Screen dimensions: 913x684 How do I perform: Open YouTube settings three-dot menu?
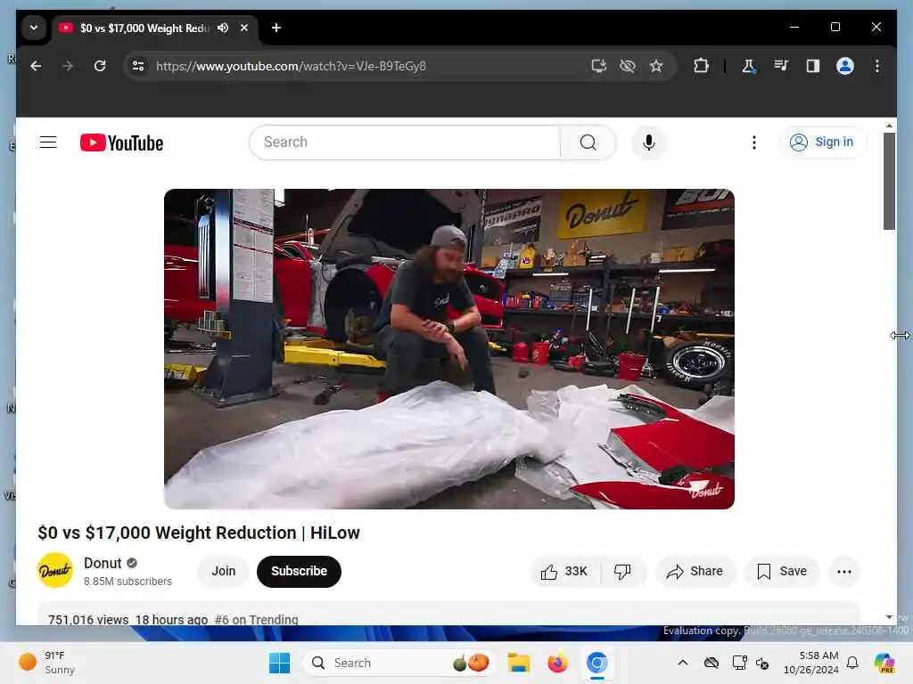[x=754, y=142]
